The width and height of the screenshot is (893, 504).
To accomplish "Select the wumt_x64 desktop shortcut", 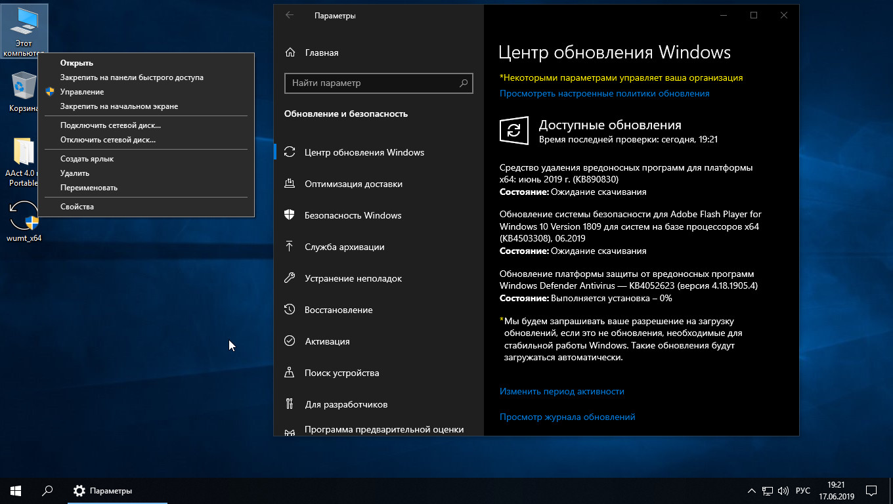I will 24,221.
